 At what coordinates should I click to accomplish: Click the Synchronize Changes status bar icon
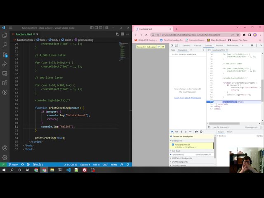22,165
